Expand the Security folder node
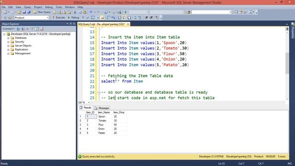This screenshot has width=295, height=166. 8,42
